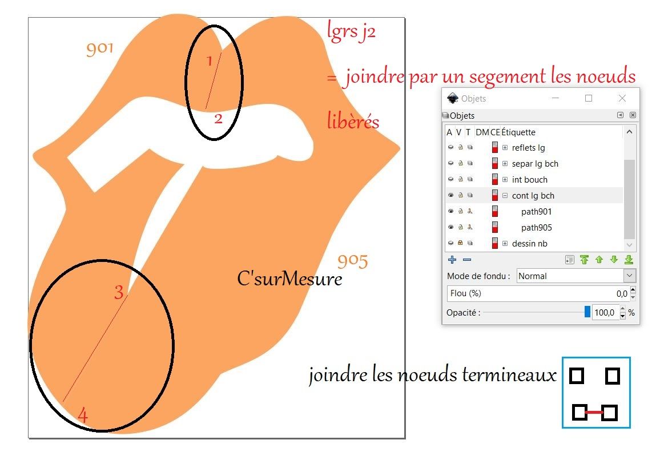Select the path901 row in Objets
This screenshot has height=456, width=660.
[x=534, y=211]
